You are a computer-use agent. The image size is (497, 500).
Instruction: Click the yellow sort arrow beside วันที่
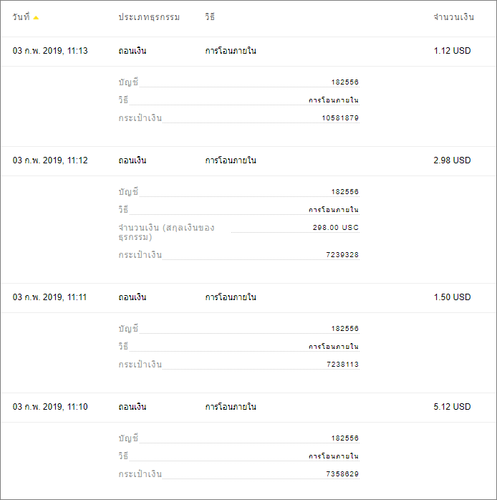(x=36, y=18)
